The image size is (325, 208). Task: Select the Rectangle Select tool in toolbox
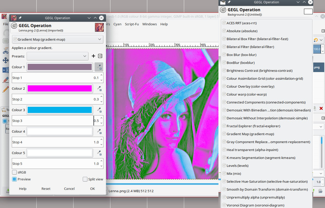point(5,41)
